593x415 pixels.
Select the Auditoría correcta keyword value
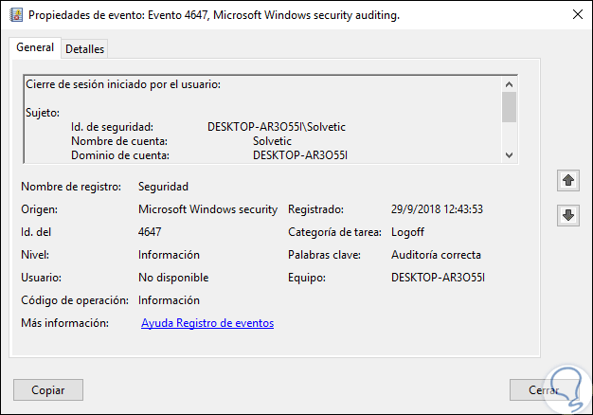(436, 255)
